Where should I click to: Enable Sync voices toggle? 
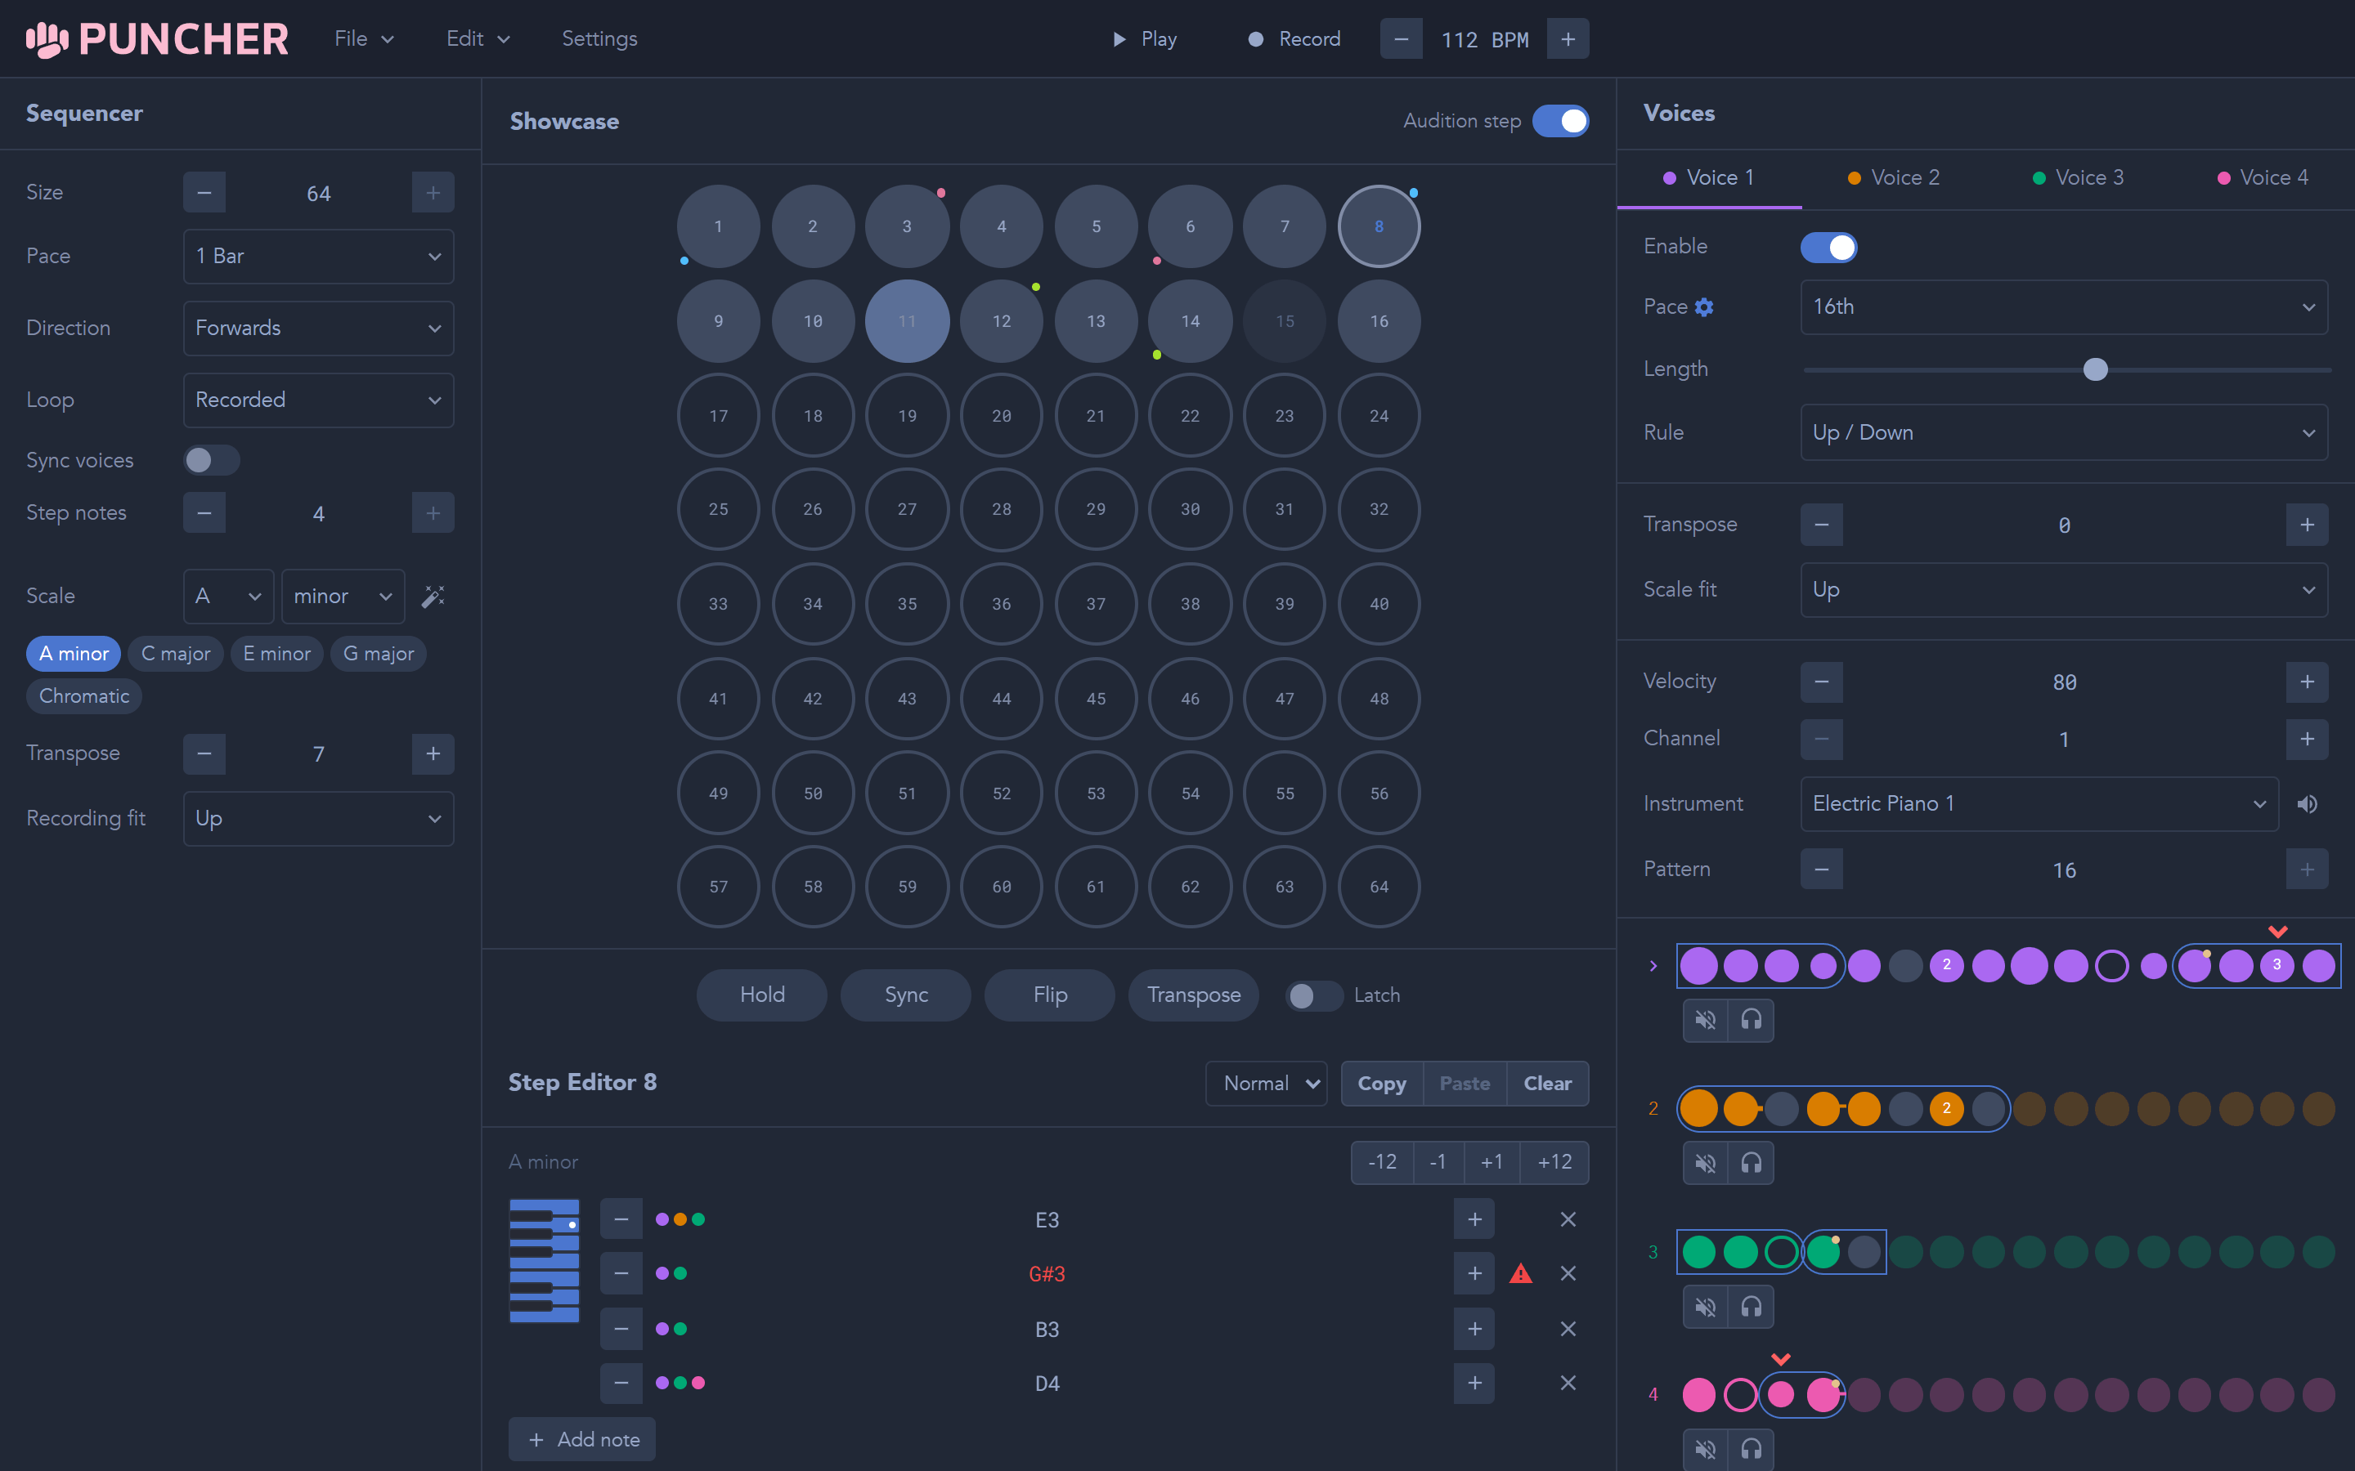click(x=211, y=460)
